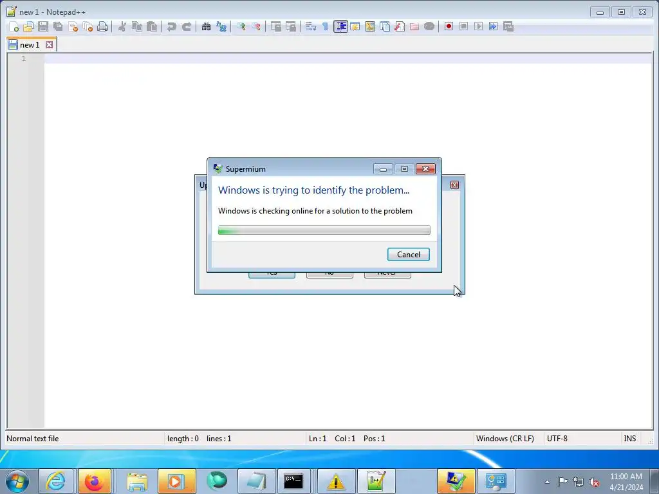Redo the action using toolbar arrow
Screen dimensions: 659x494
(x=187, y=26)
